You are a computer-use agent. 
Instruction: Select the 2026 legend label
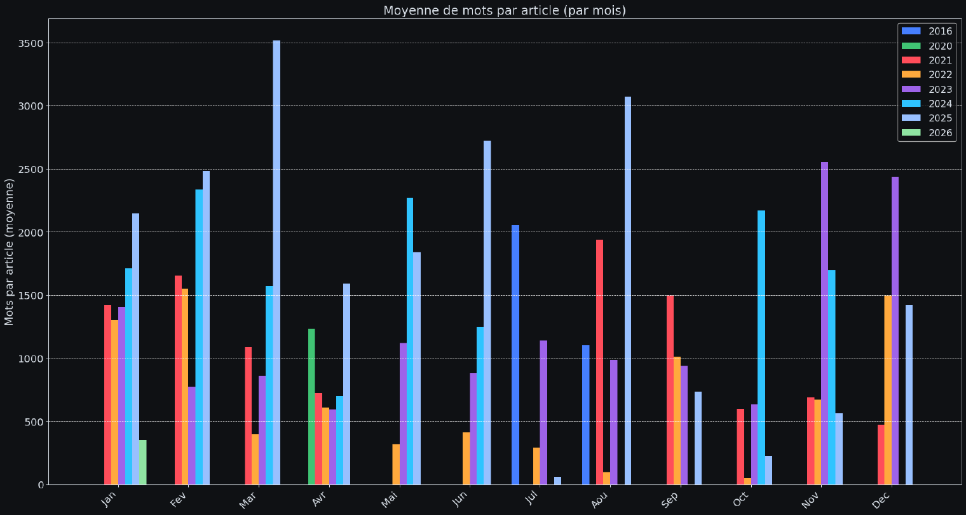click(x=940, y=133)
